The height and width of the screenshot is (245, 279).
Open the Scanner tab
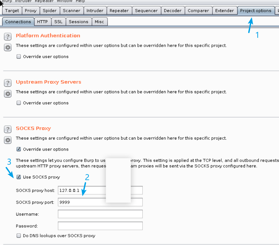click(71, 11)
